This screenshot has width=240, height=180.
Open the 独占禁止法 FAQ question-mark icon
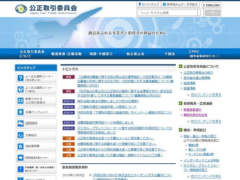[x=20, y=78]
